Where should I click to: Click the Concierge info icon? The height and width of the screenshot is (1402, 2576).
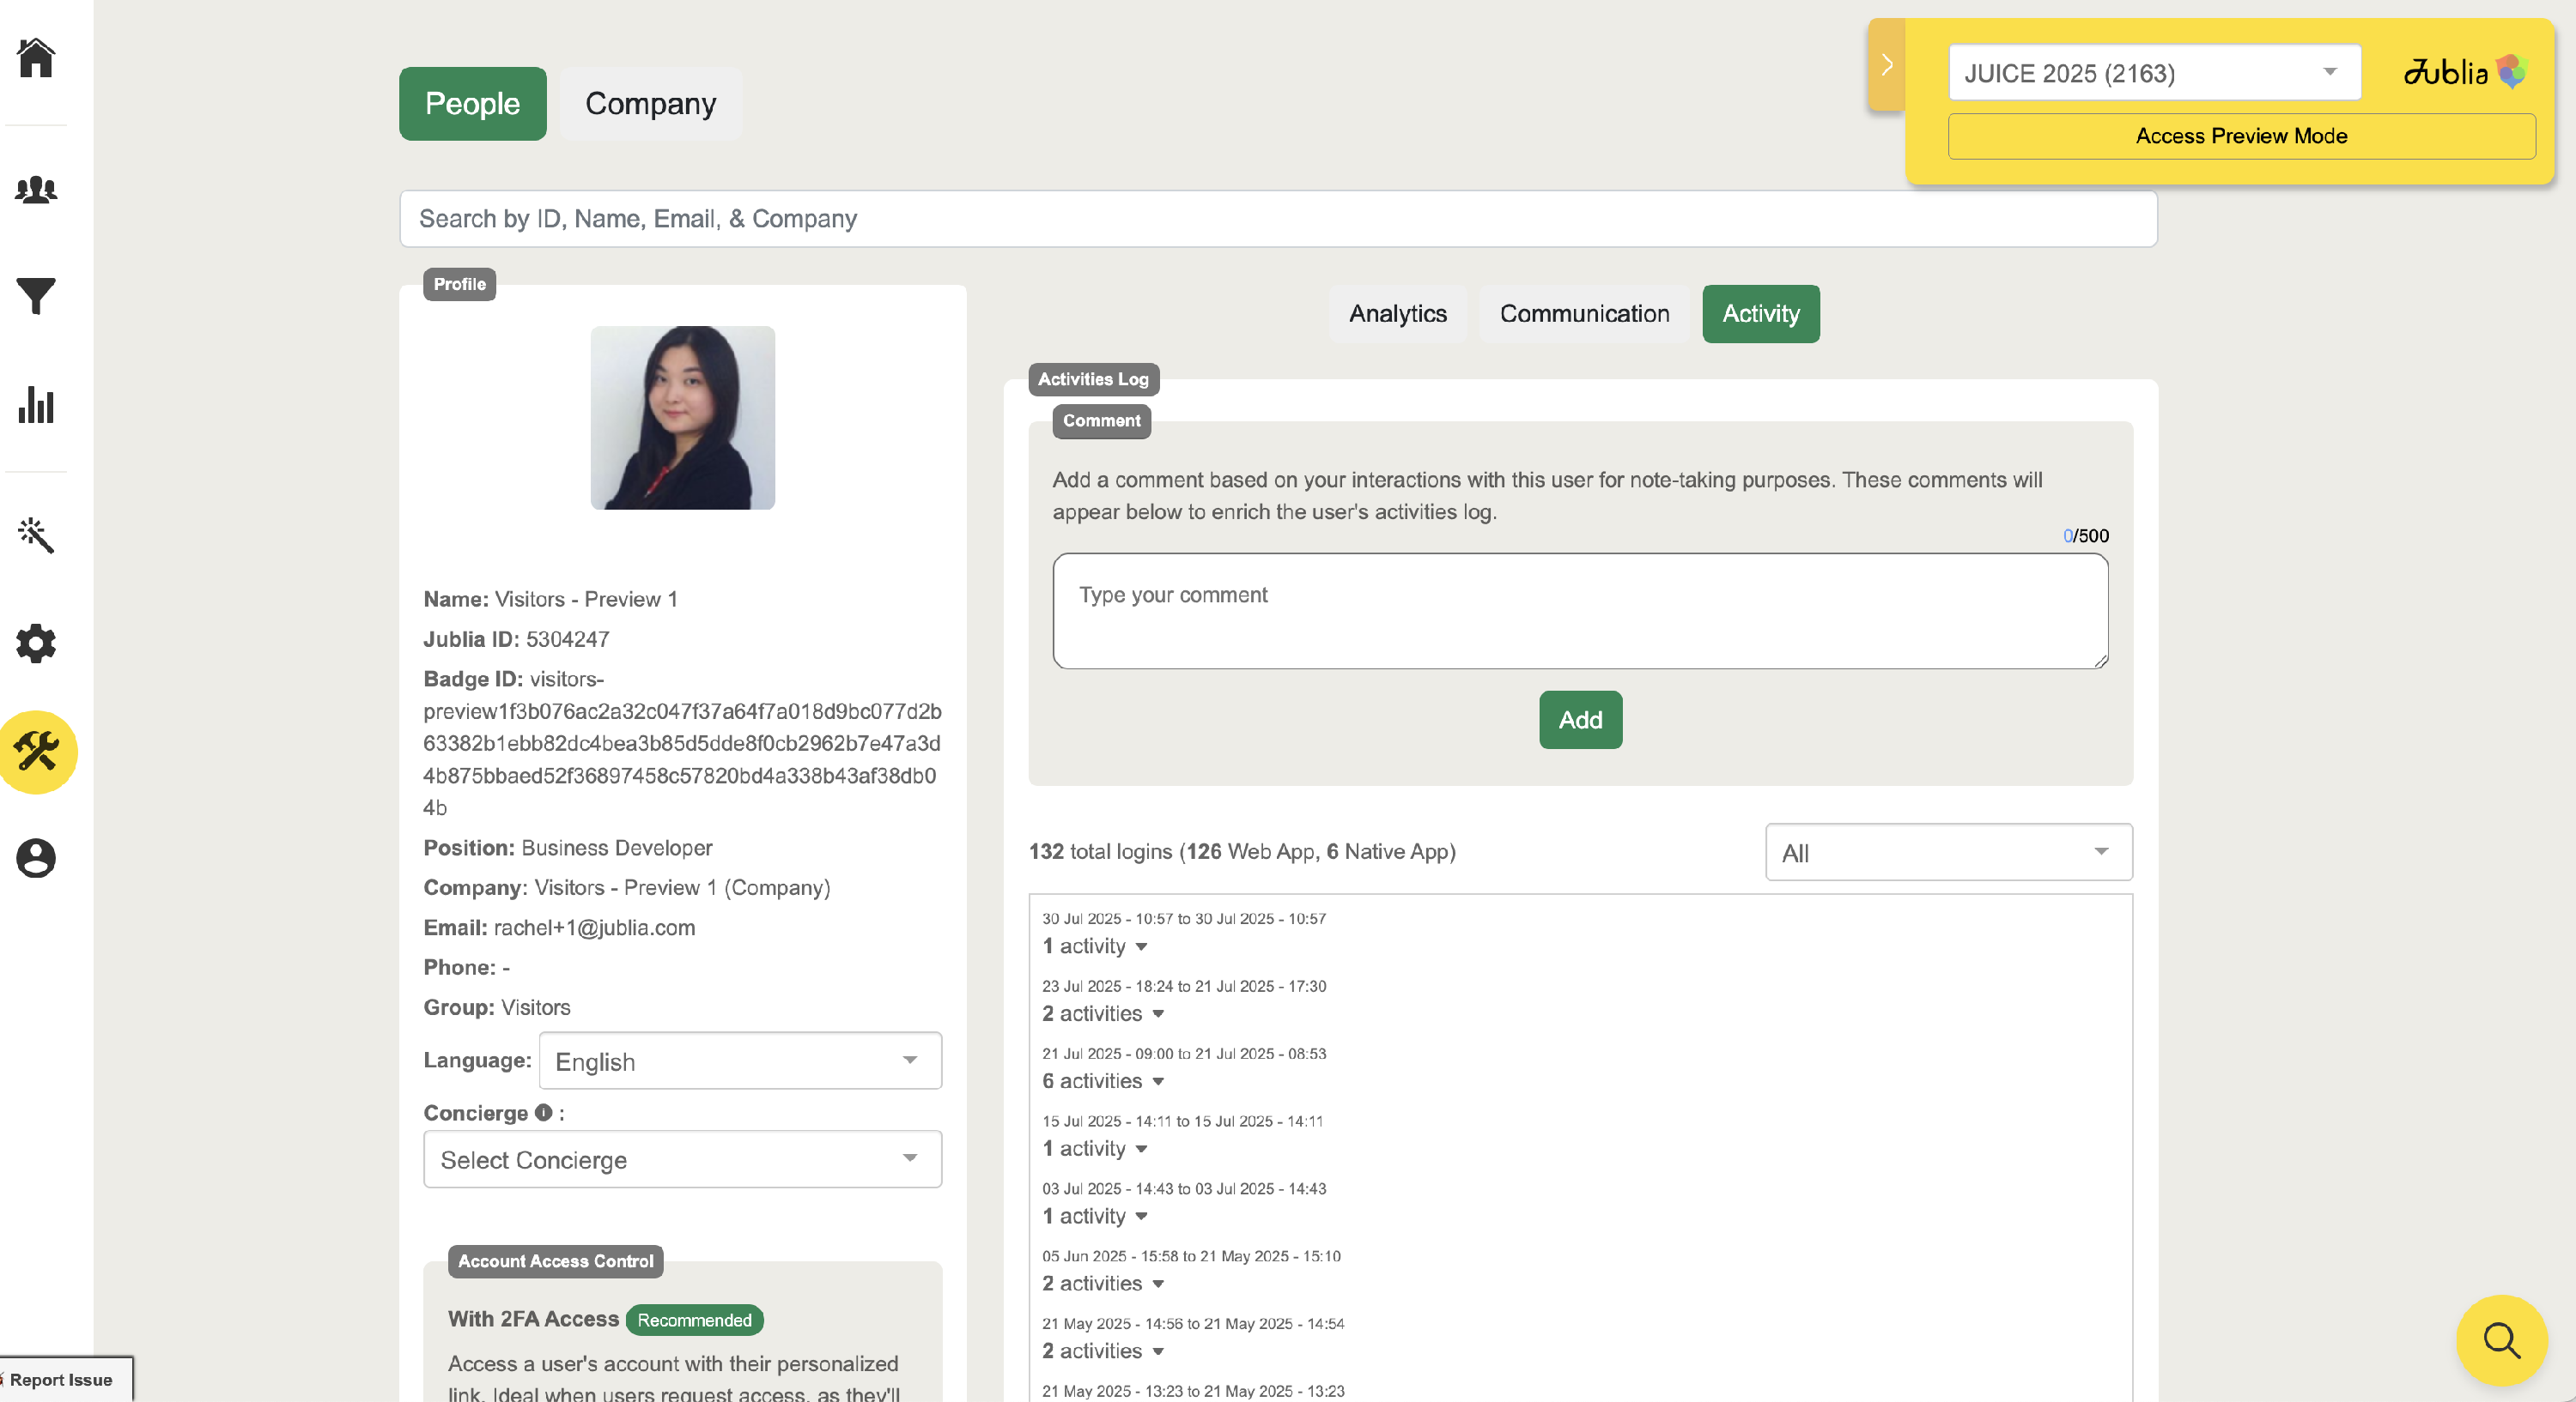[543, 1112]
